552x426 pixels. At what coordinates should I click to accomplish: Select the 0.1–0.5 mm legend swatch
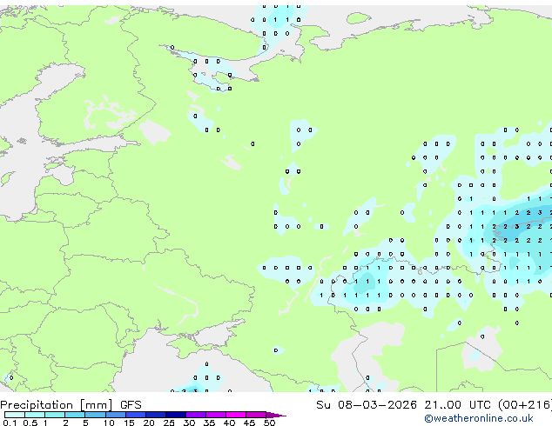tap(15, 415)
